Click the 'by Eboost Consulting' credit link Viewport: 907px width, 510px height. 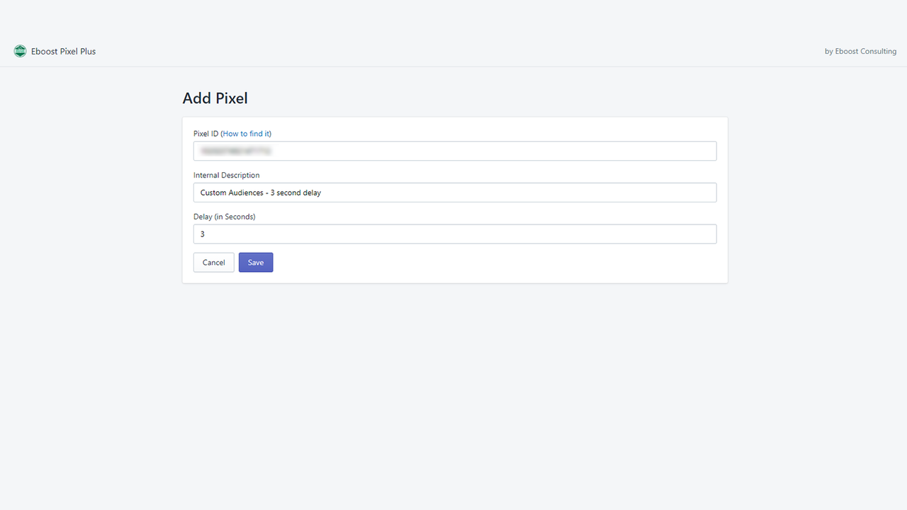pos(860,51)
